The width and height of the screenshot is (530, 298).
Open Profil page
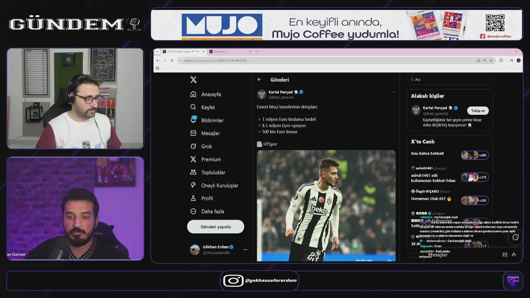click(x=201, y=199)
